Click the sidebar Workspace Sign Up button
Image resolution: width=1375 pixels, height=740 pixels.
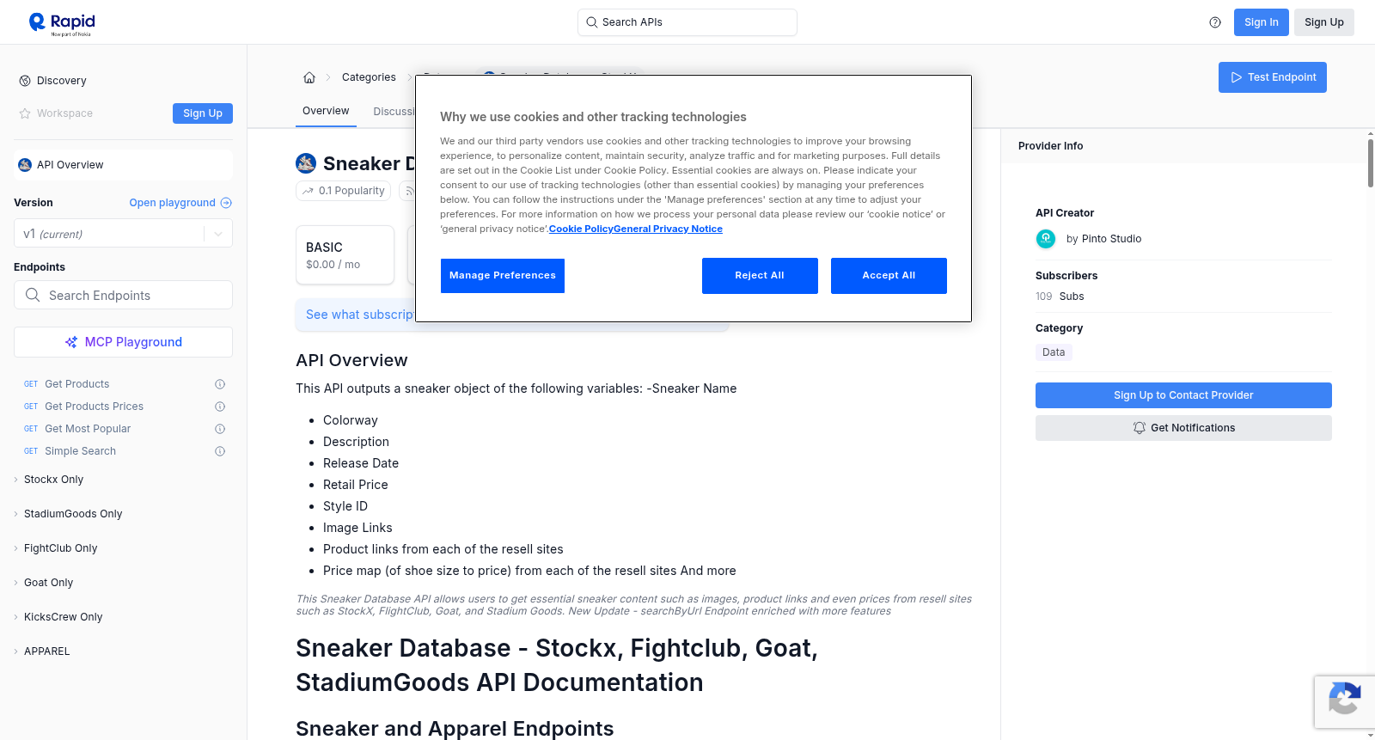203,113
